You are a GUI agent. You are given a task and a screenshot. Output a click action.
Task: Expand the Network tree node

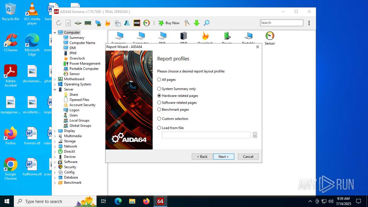(55, 146)
